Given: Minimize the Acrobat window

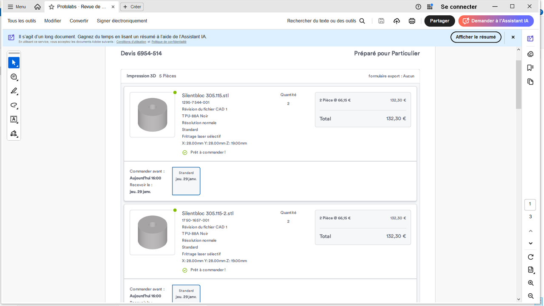Looking at the screenshot, I should [495, 6].
